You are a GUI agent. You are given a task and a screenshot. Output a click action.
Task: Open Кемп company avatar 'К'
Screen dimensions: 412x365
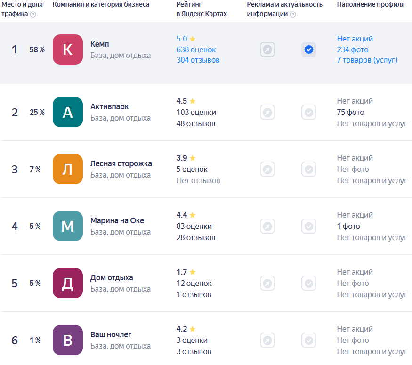pyautogui.click(x=68, y=49)
